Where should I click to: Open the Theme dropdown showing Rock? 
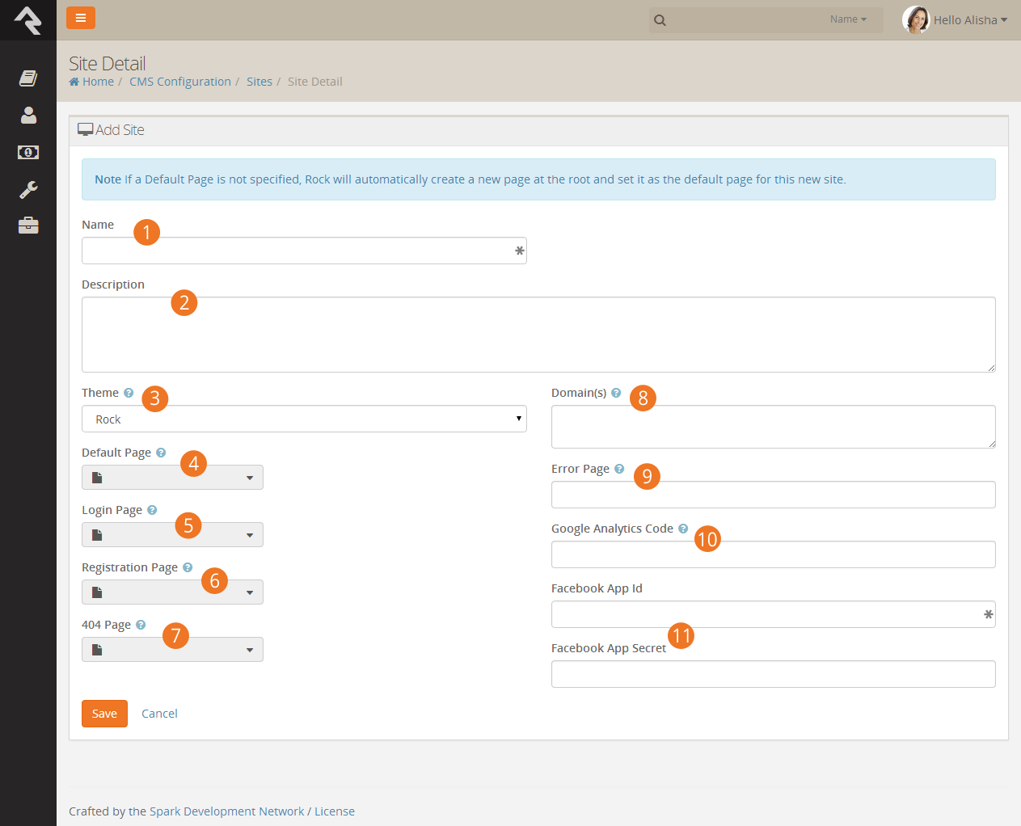point(304,419)
